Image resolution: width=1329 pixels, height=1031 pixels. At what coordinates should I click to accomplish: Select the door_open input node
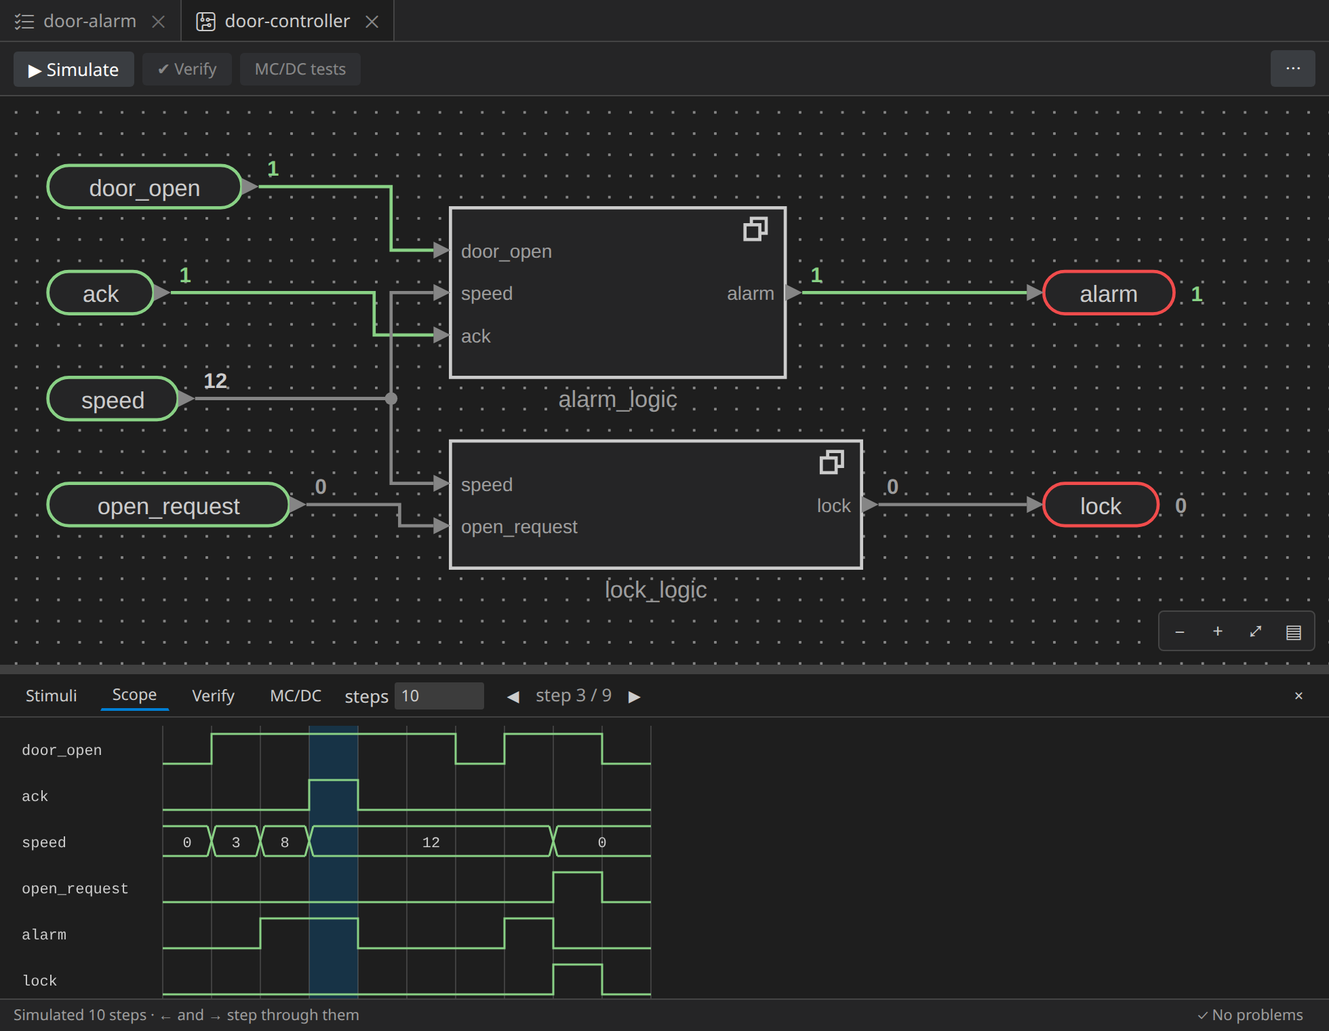(144, 187)
